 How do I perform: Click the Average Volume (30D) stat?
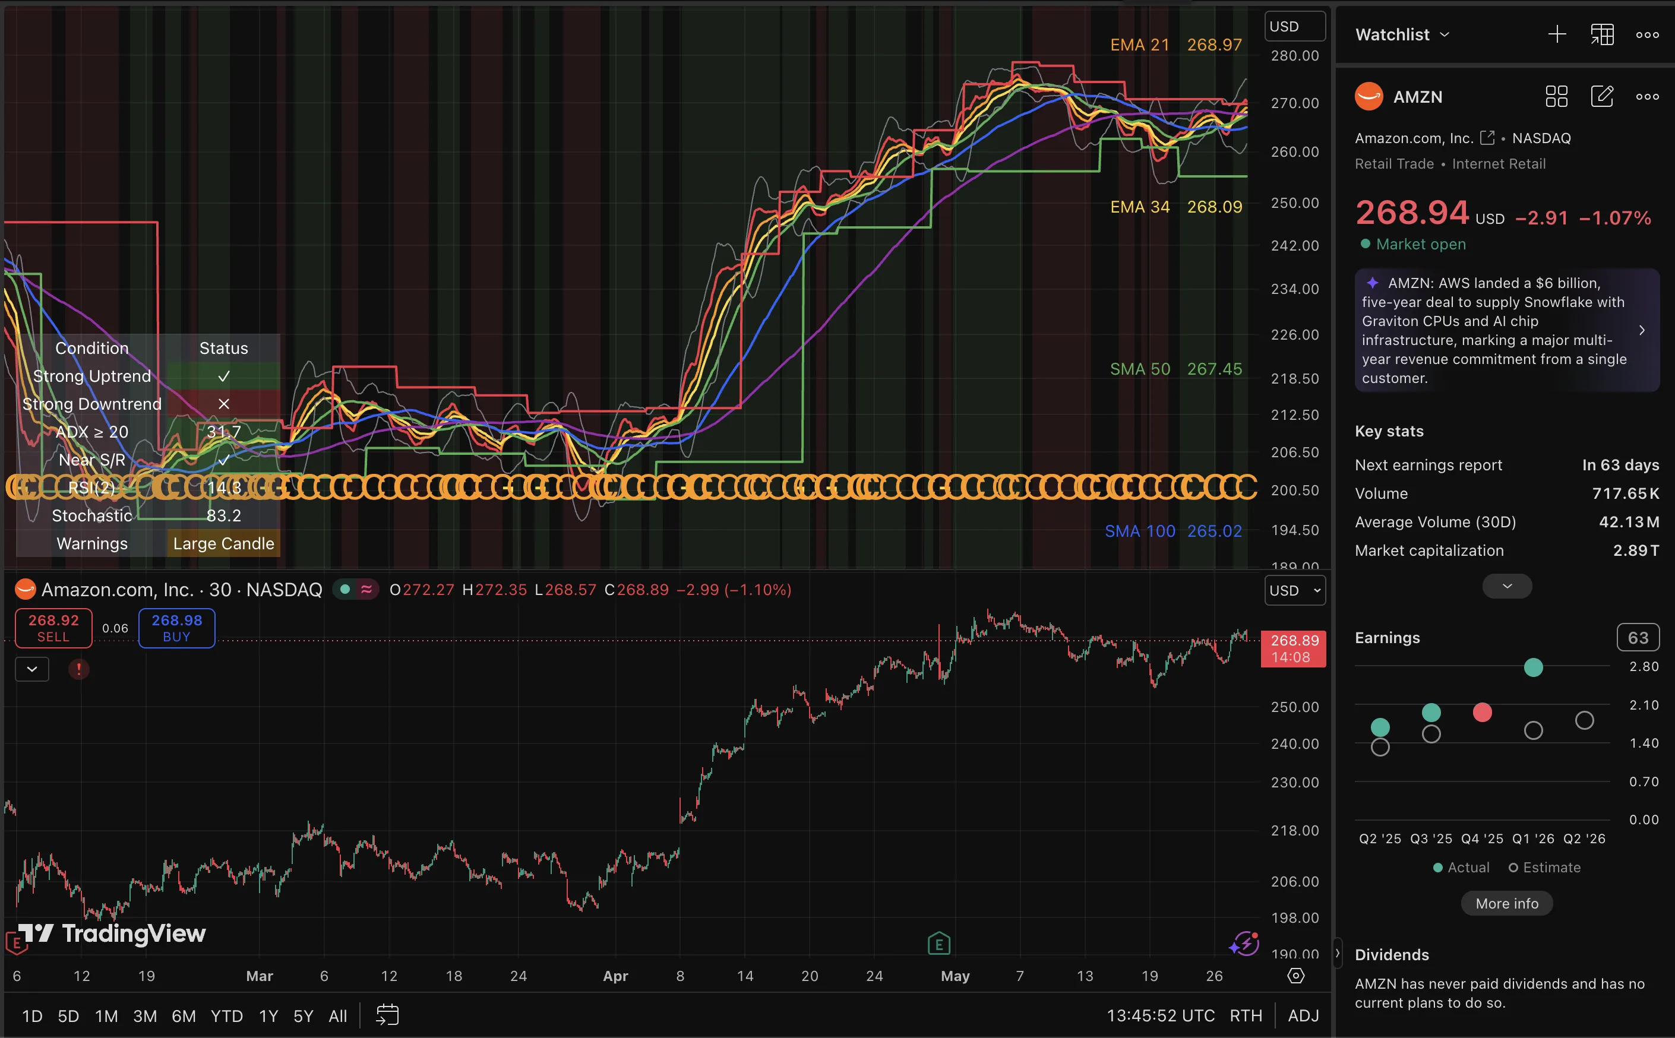tap(1507, 522)
